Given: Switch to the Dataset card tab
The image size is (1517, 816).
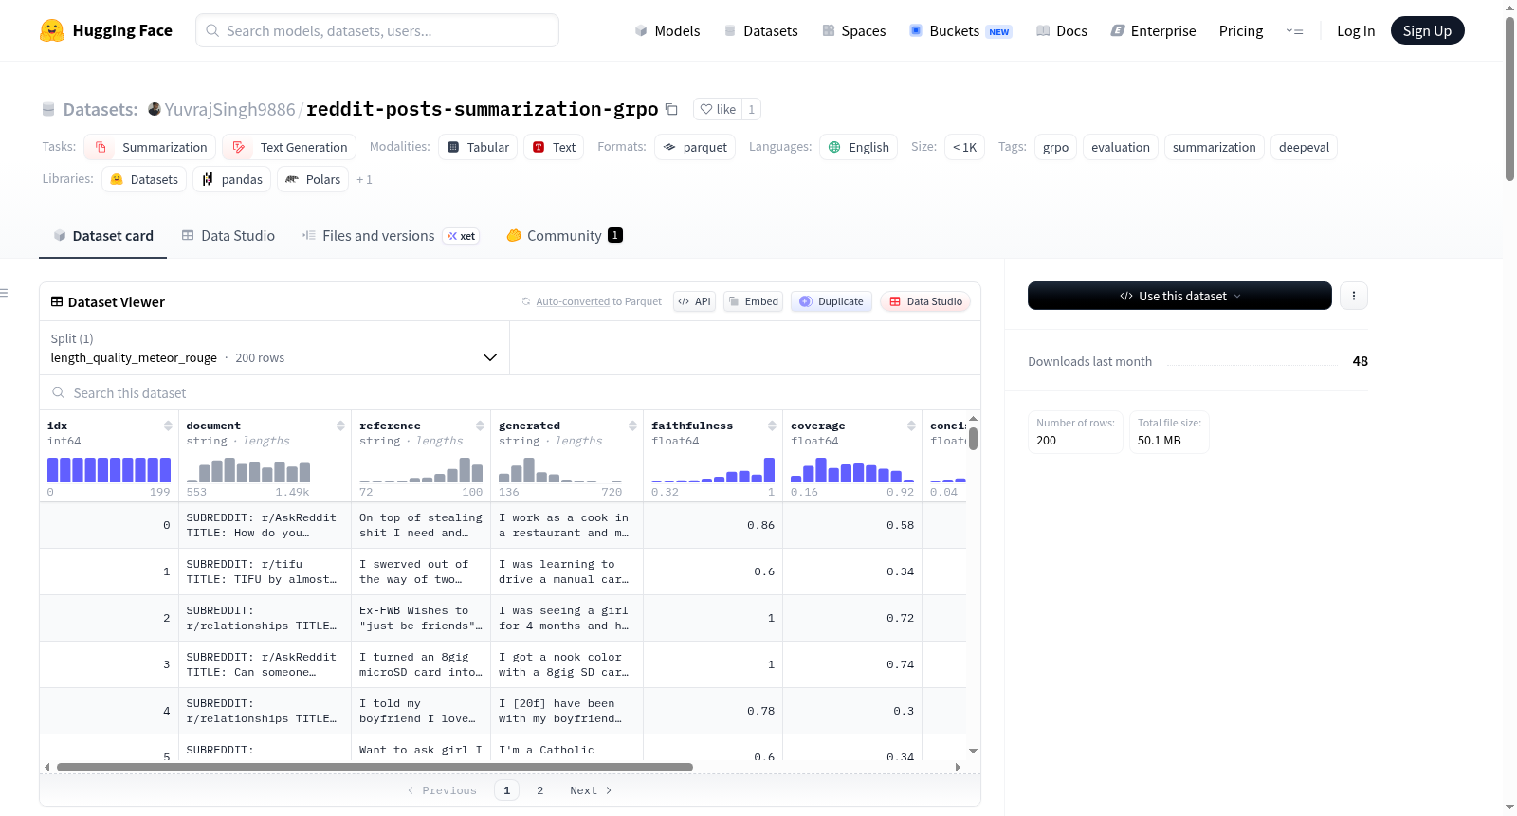Looking at the screenshot, I should point(102,235).
